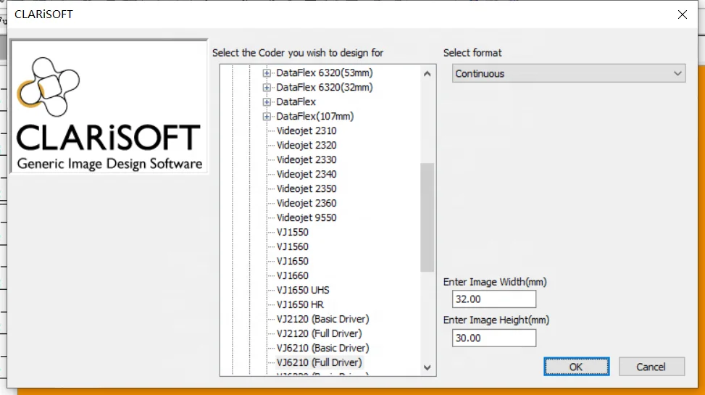Select VJ6210 (Full Driver)
Screen dimensions: 705x395
pos(319,362)
